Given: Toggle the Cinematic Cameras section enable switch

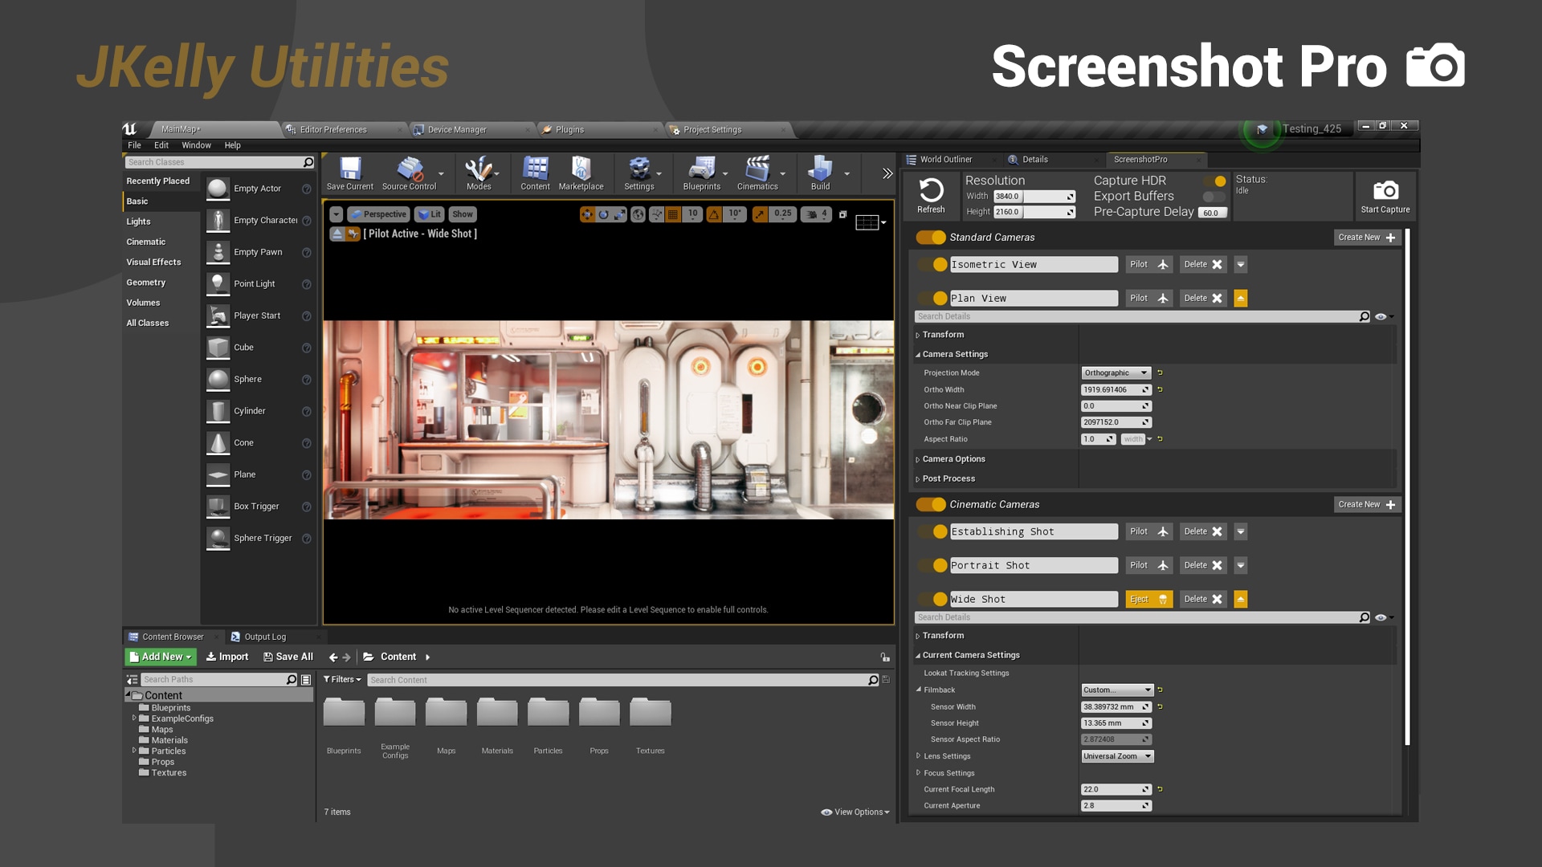Looking at the screenshot, I should click(930, 504).
